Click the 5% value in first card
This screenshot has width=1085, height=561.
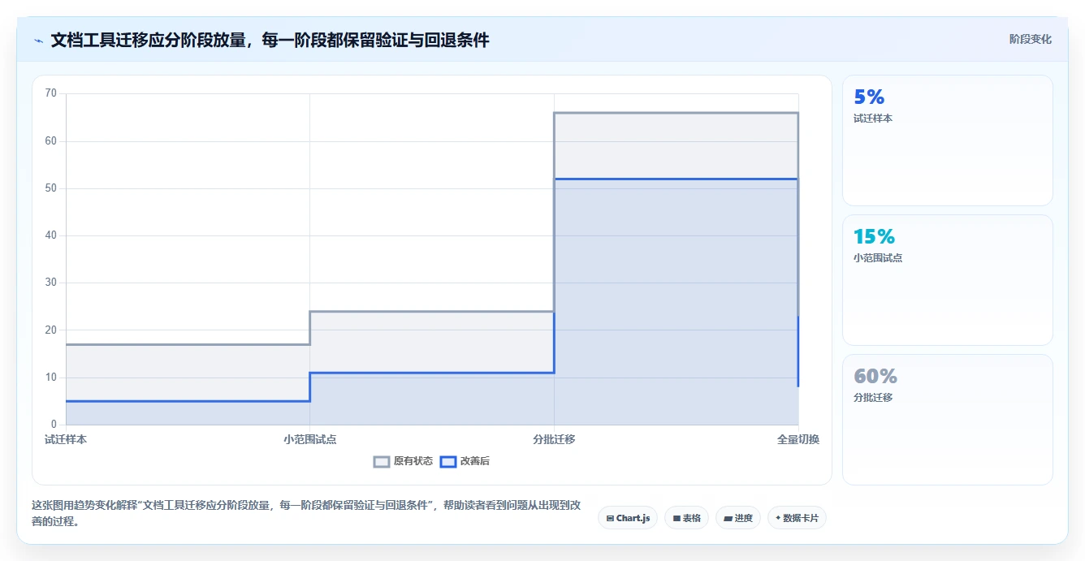click(869, 97)
